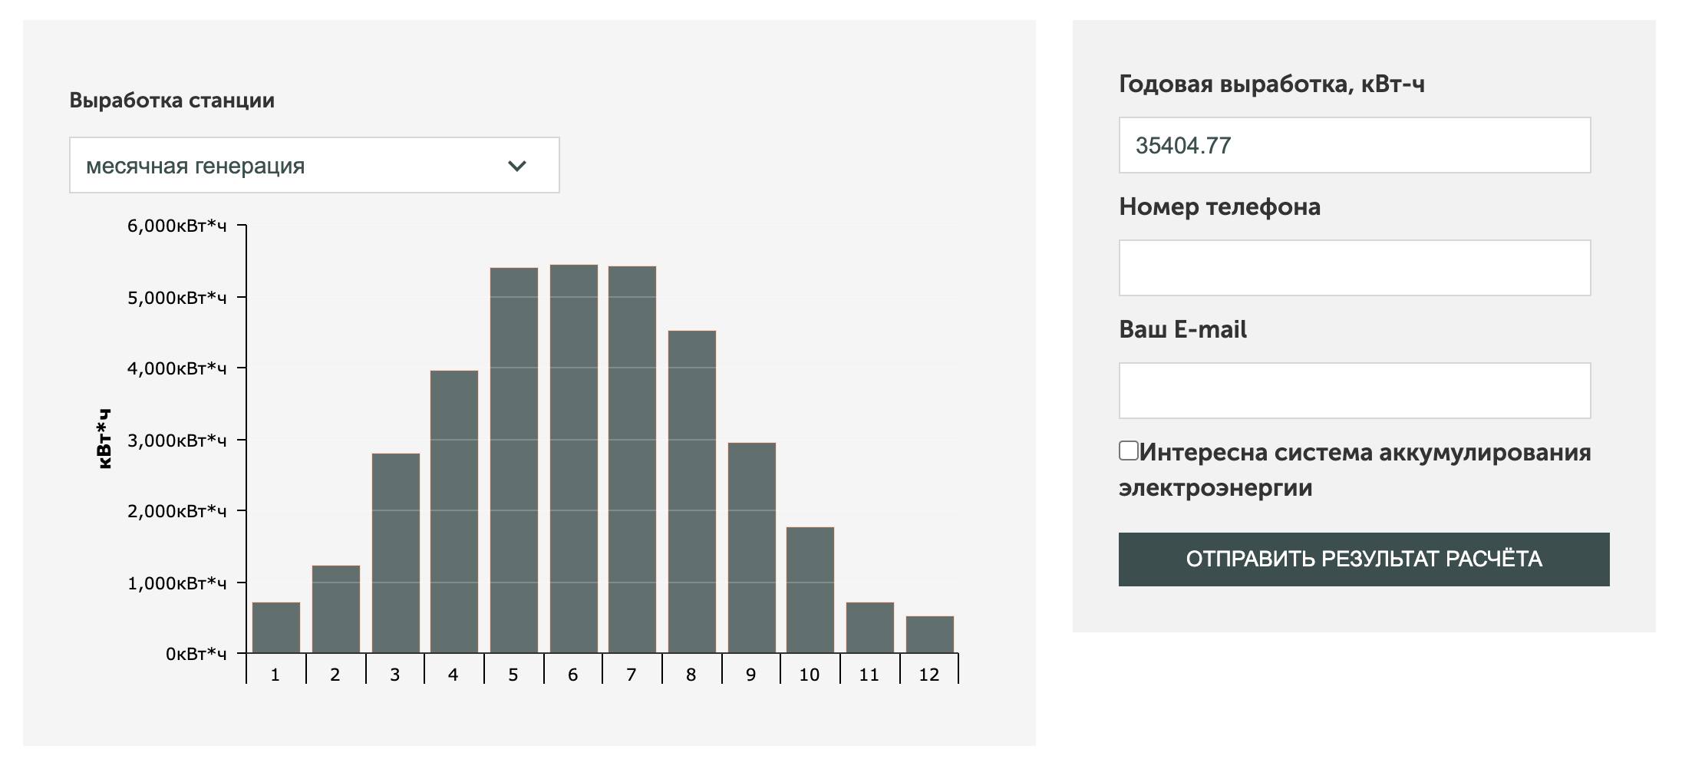
Task: Click the Годовая выработка value field
Action: [x=1354, y=145]
